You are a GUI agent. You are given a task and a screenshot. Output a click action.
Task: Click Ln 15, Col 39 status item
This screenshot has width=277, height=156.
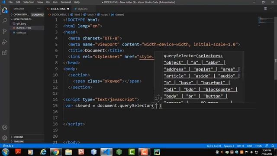[x=214, y=146]
